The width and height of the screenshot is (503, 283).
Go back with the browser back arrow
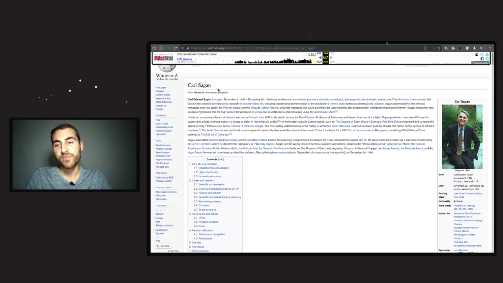(x=161, y=48)
